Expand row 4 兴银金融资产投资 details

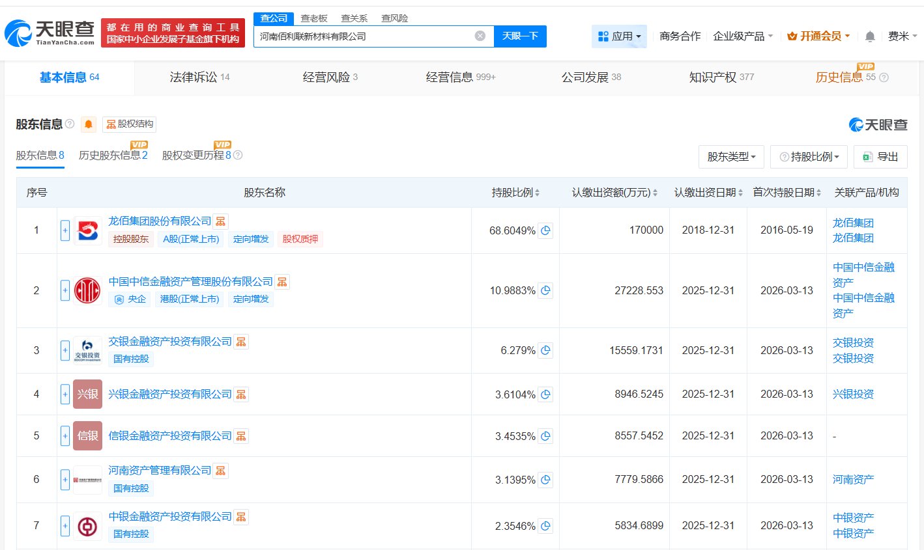click(65, 394)
